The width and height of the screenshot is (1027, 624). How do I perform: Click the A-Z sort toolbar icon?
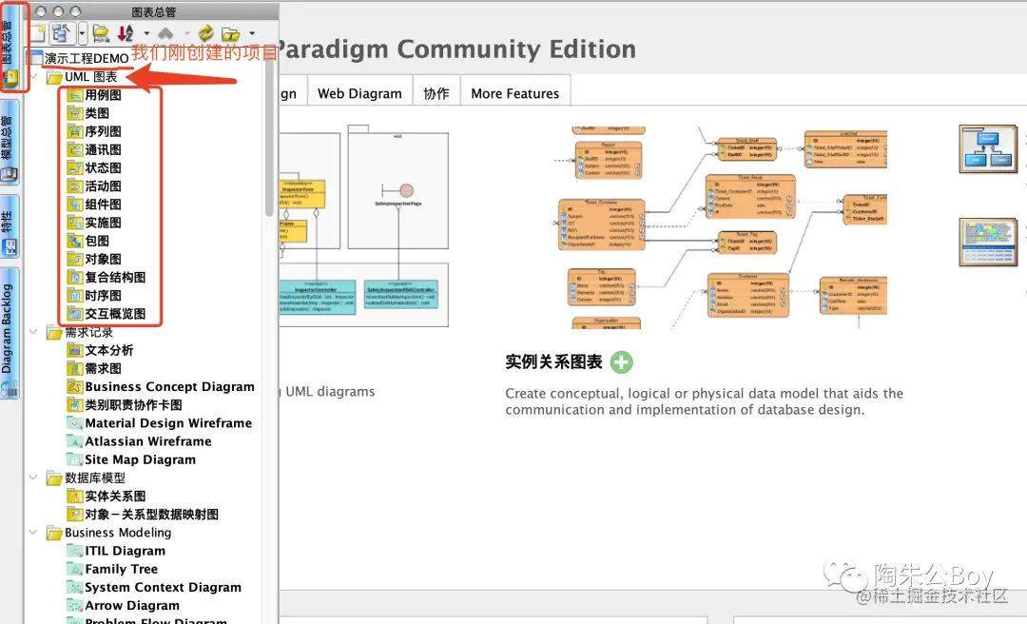[126, 32]
